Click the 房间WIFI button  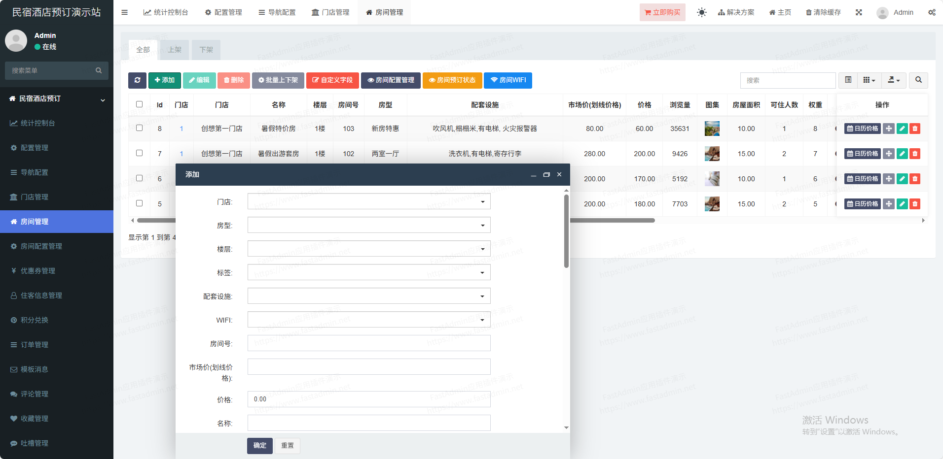(508, 80)
